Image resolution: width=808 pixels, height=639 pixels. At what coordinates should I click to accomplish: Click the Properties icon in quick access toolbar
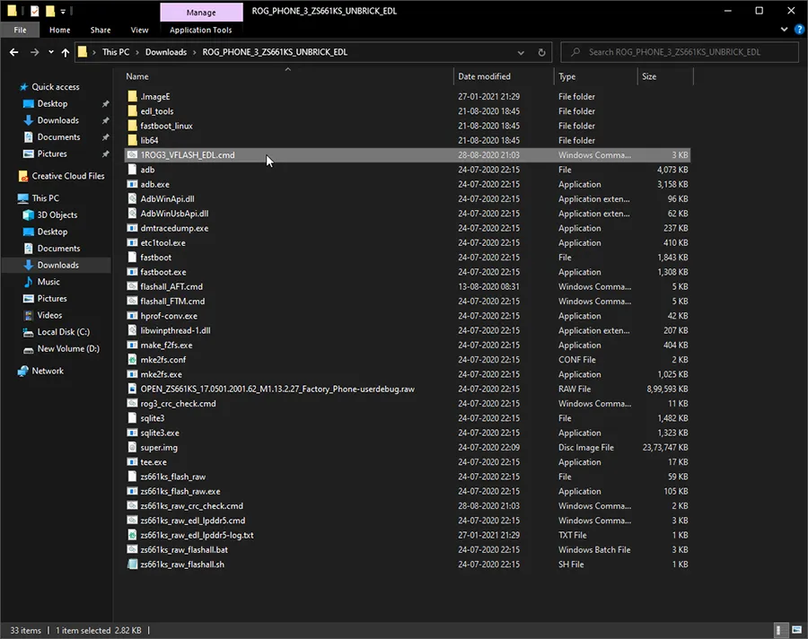[33, 11]
